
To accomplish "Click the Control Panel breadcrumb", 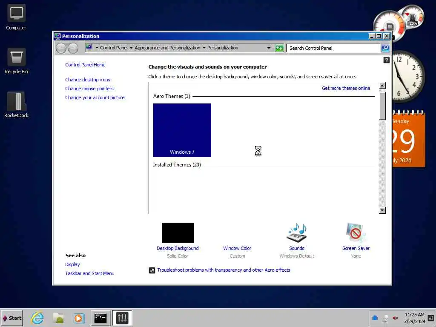I will click(x=114, y=48).
